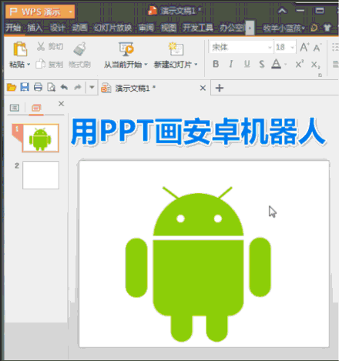This screenshot has height=361, width=339.
Task: Increase font size with large A
Action: pyautogui.click(x=304, y=47)
